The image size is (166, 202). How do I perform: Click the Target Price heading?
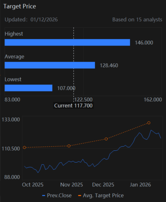point(20,6)
